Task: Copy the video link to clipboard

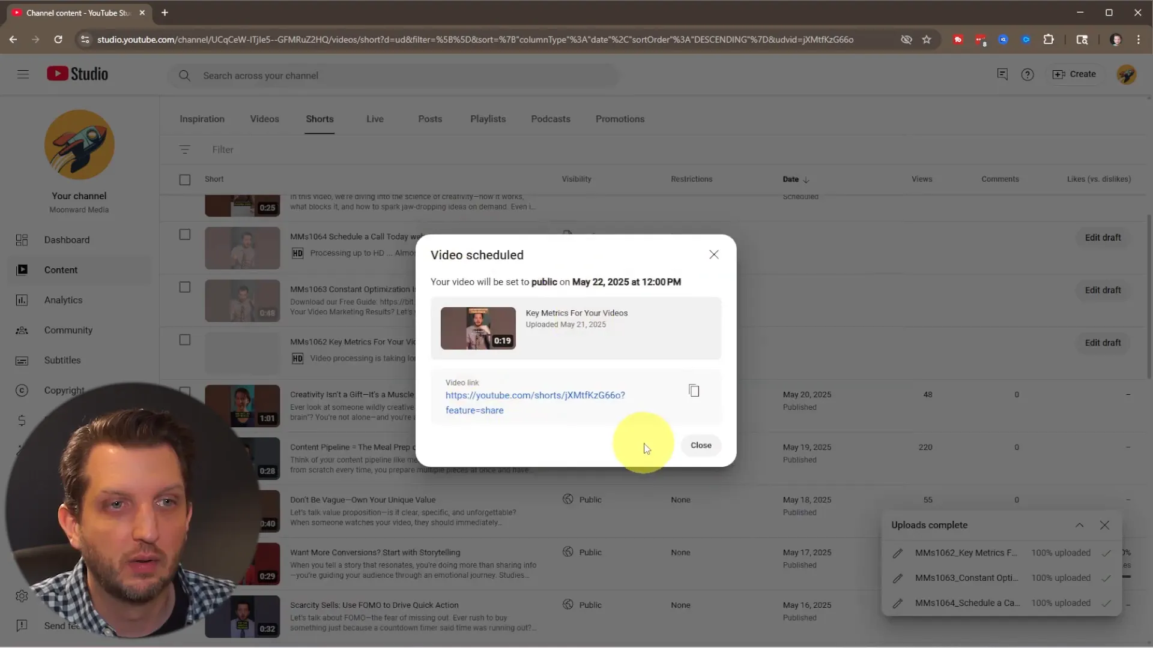Action: click(694, 391)
